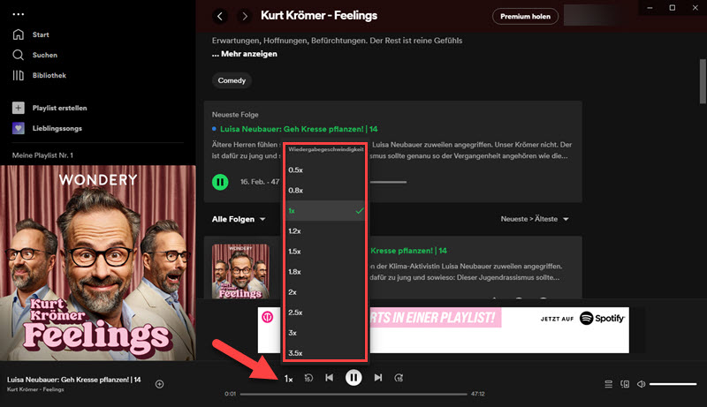Select the Comedy genre tag
This screenshot has width=707, height=407.
tap(232, 80)
